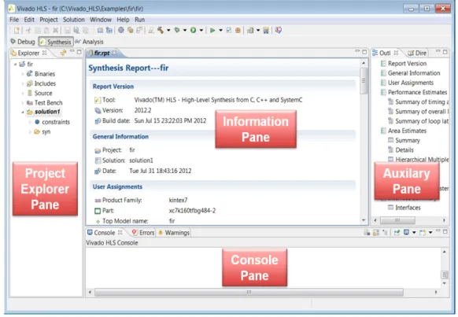Click the Display Selected Console monitor icon
The image size is (458, 317).
[406, 232]
